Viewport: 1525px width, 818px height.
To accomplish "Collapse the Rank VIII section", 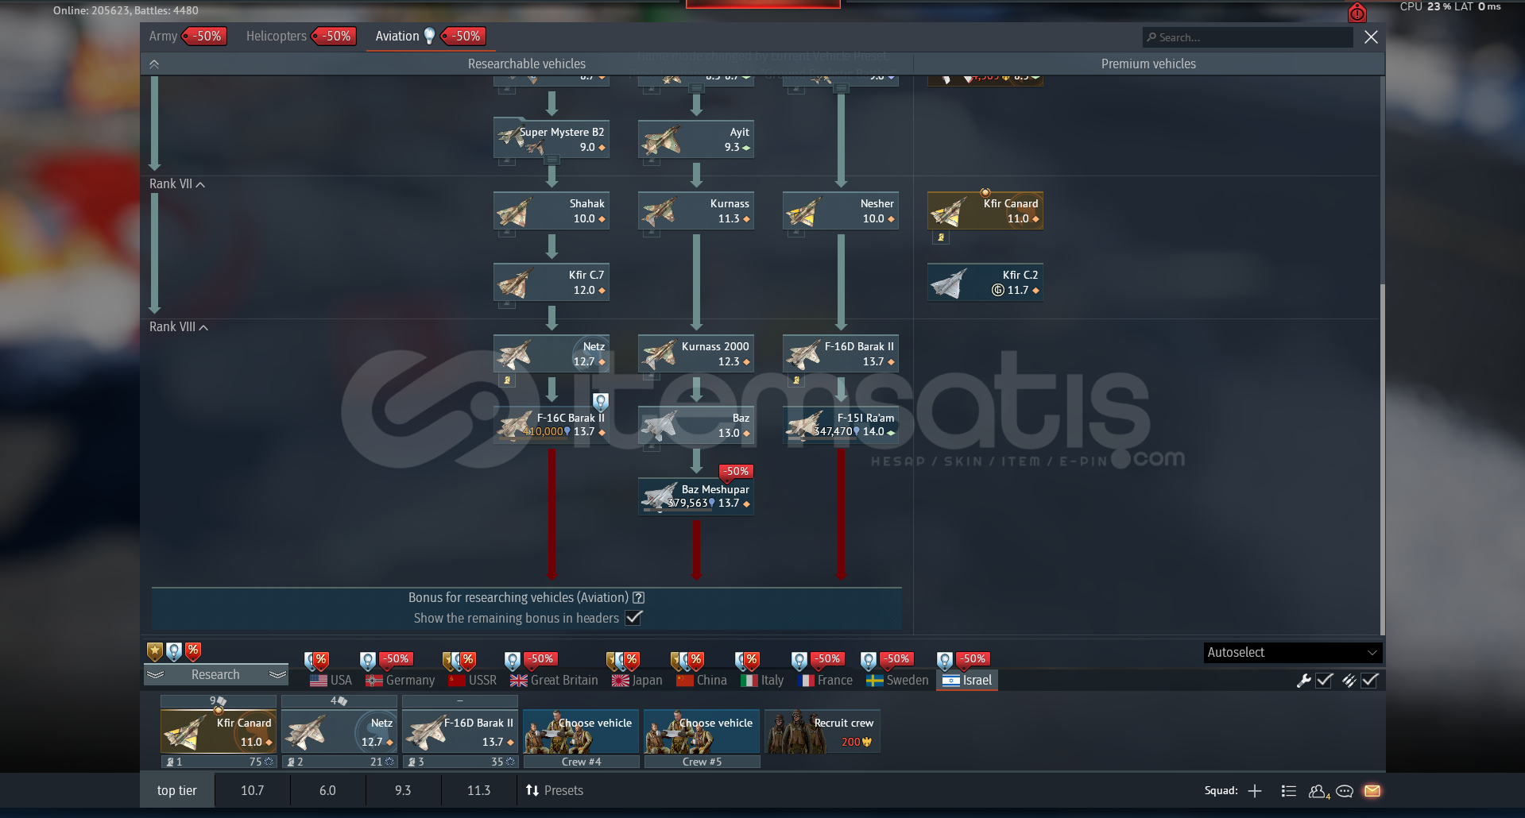I will [179, 327].
